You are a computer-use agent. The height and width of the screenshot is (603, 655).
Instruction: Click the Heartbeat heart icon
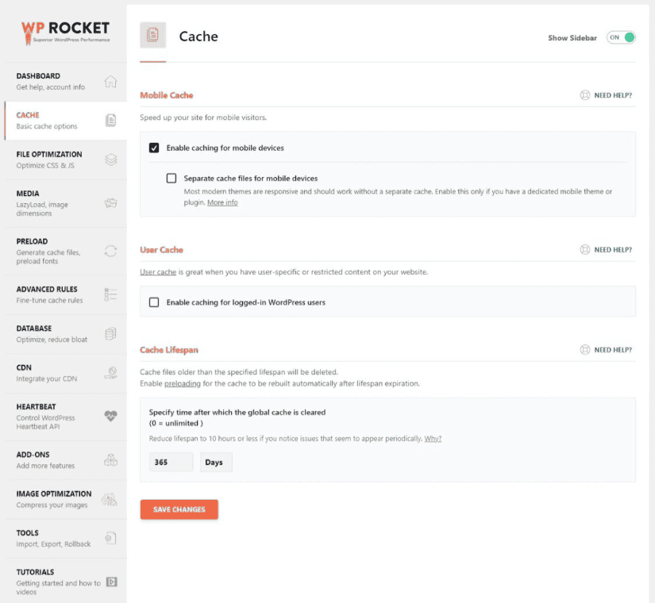[110, 416]
